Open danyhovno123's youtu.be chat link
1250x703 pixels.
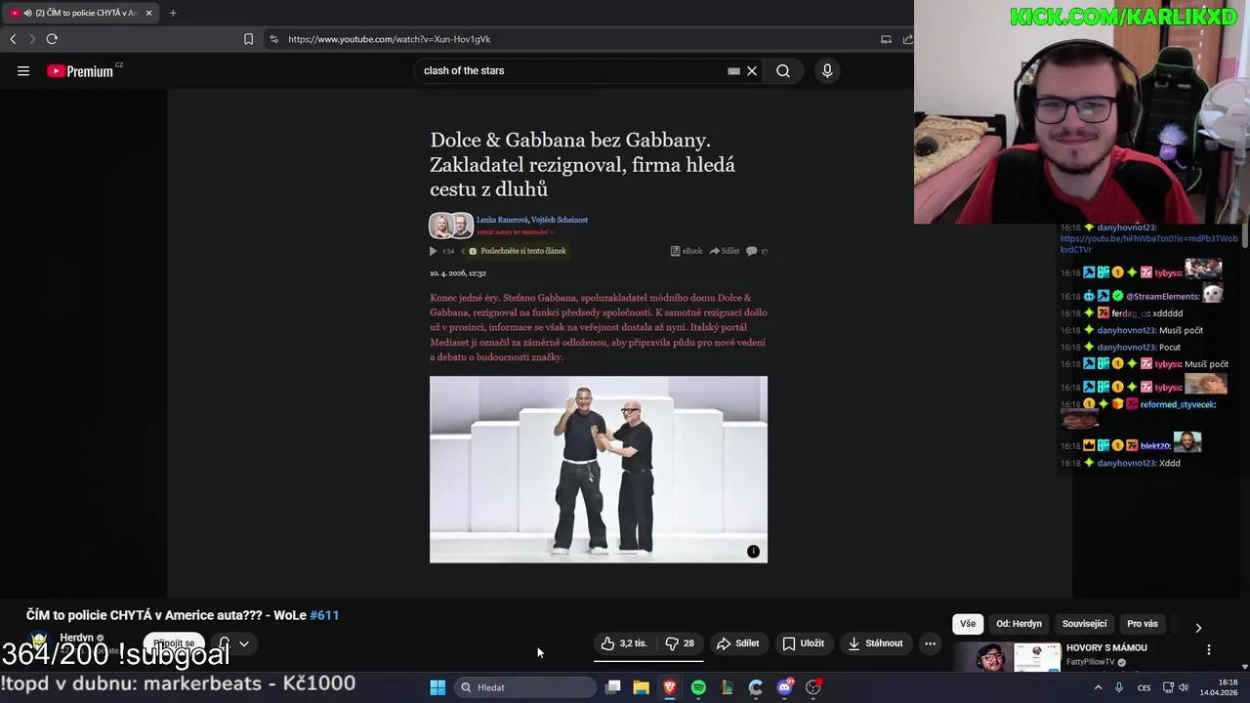click(1148, 244)
